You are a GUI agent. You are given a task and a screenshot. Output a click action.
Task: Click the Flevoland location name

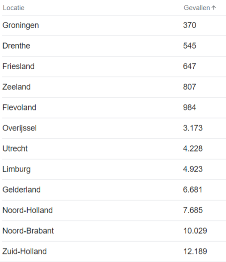(x=19, y=107)
